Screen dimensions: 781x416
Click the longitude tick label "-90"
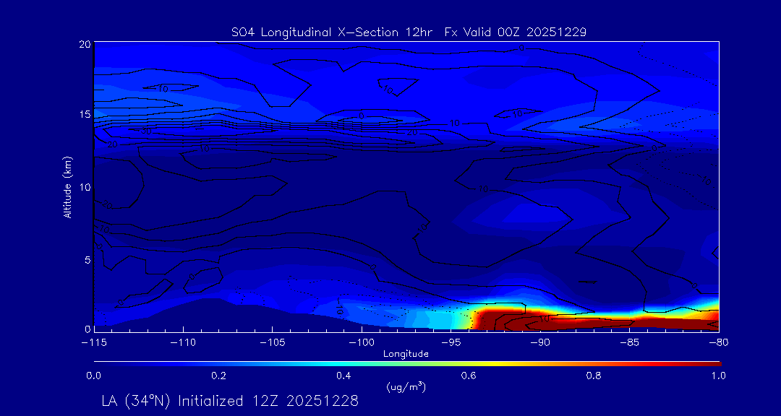[540, 342]
